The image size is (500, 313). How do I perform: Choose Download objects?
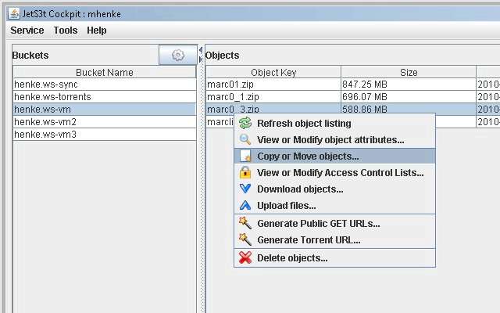click(335, 189)
